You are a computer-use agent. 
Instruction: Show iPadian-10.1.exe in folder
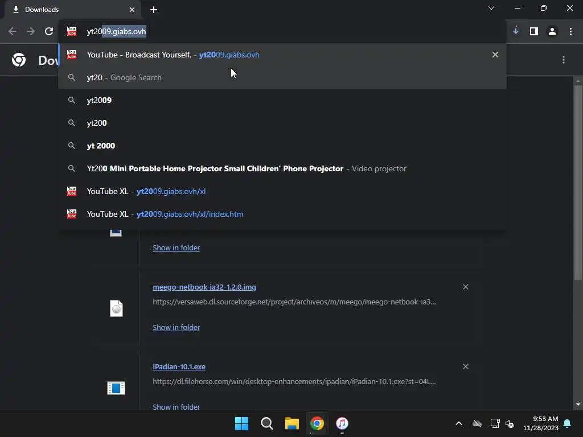(176, 406)
